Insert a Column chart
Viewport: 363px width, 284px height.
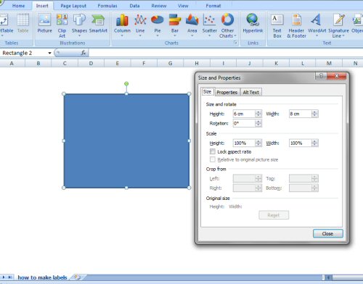point(122,25)
